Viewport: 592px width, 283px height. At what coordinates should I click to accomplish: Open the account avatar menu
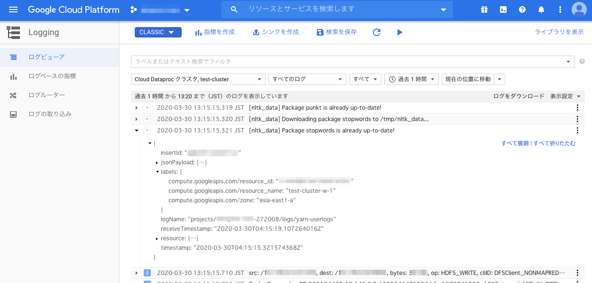[x=579, y=9]
